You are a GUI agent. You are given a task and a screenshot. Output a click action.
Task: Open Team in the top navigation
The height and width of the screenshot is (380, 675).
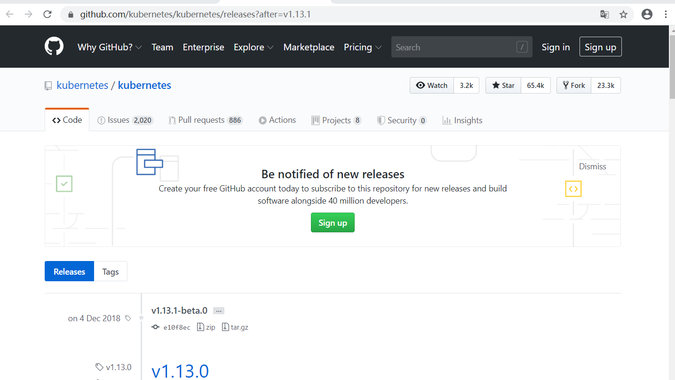pyautogui.click(x=162, y=47)
